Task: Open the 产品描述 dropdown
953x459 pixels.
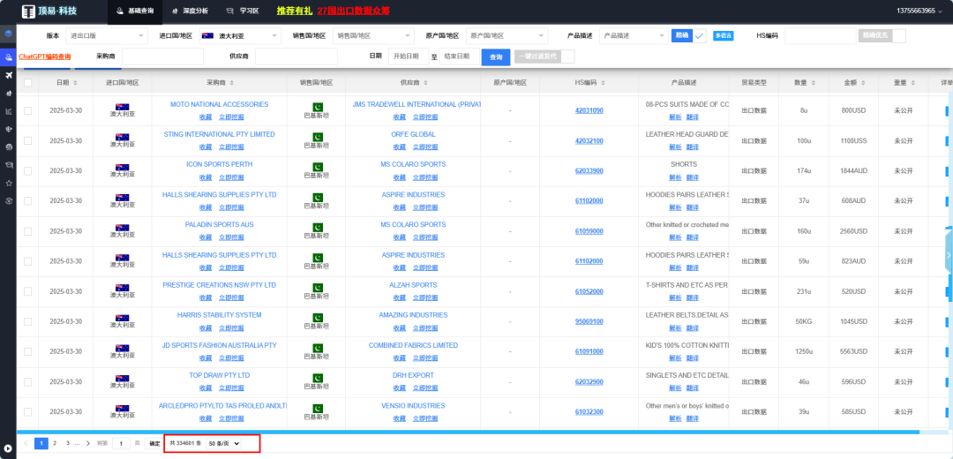Action: 634,36
